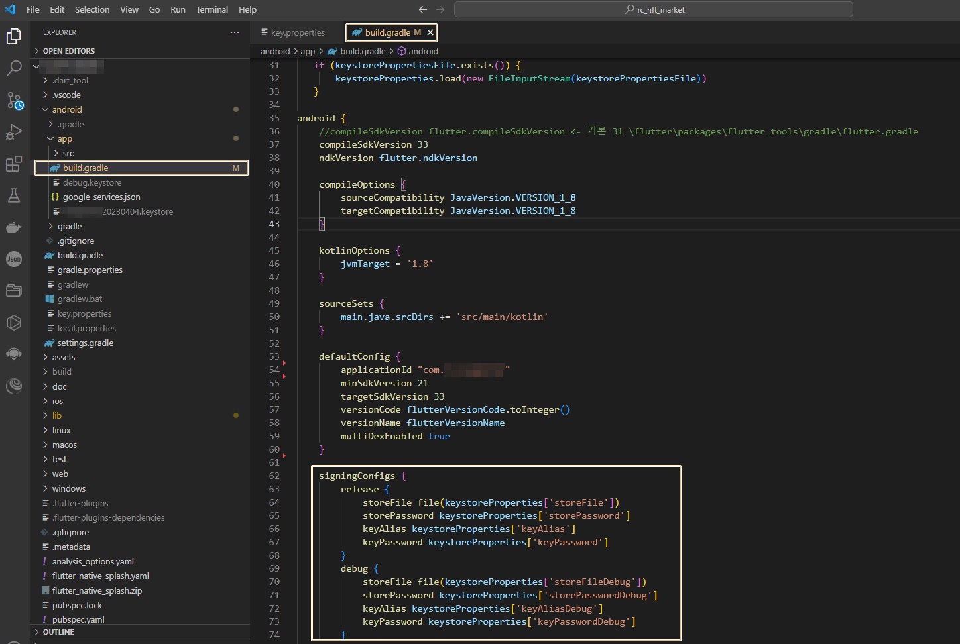Open the Go menu
Image resolution: width=960 pixels, height=644 pixels.
[x=154, y=9]
